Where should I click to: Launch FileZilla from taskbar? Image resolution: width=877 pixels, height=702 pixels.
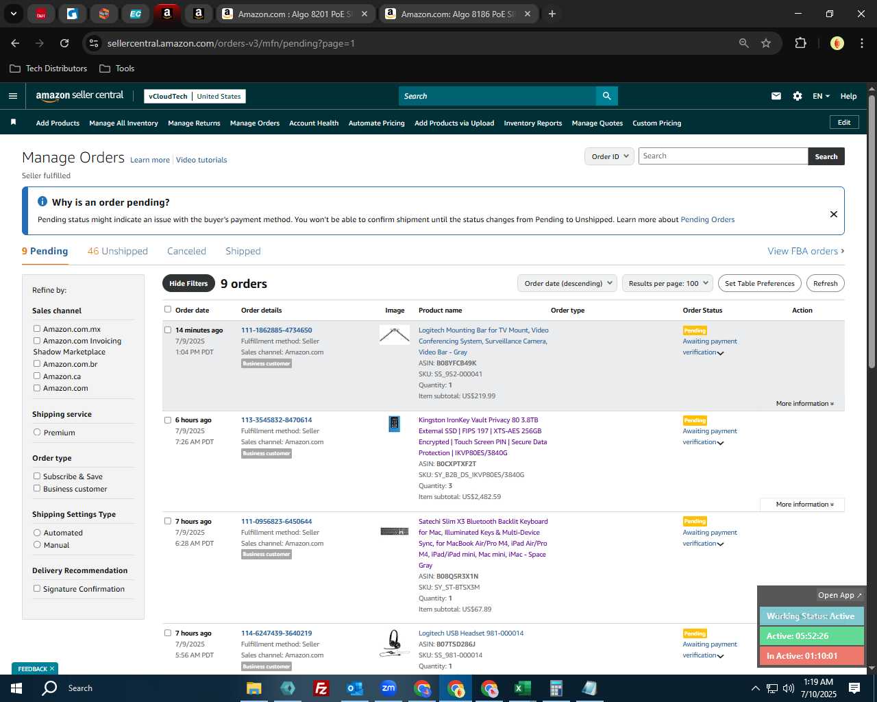click(321, 688)
